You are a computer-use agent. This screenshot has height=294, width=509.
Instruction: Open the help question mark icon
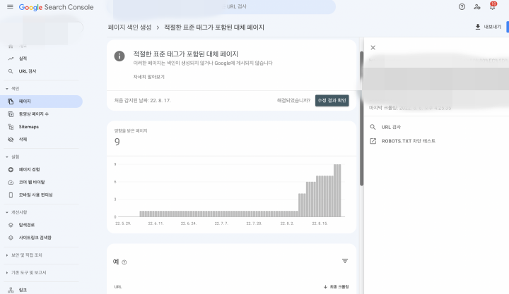(x=462, y=7)
